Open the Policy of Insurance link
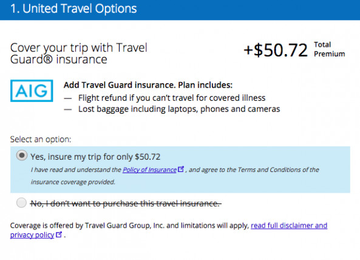 click(149, 169)
